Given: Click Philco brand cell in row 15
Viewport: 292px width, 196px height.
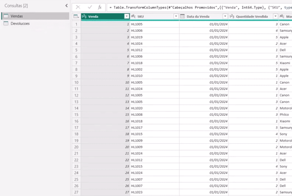Looking at the screenshot, I should (285, 115).
